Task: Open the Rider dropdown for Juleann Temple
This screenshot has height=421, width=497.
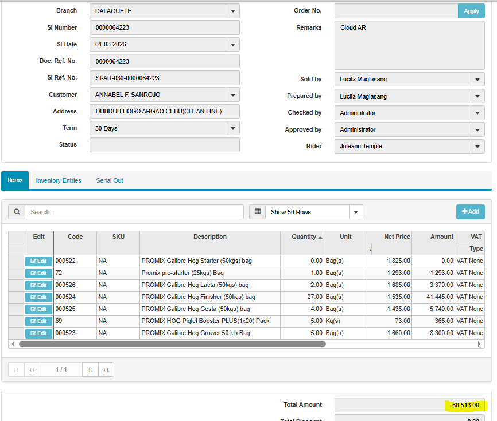Action: pos(477,147)
